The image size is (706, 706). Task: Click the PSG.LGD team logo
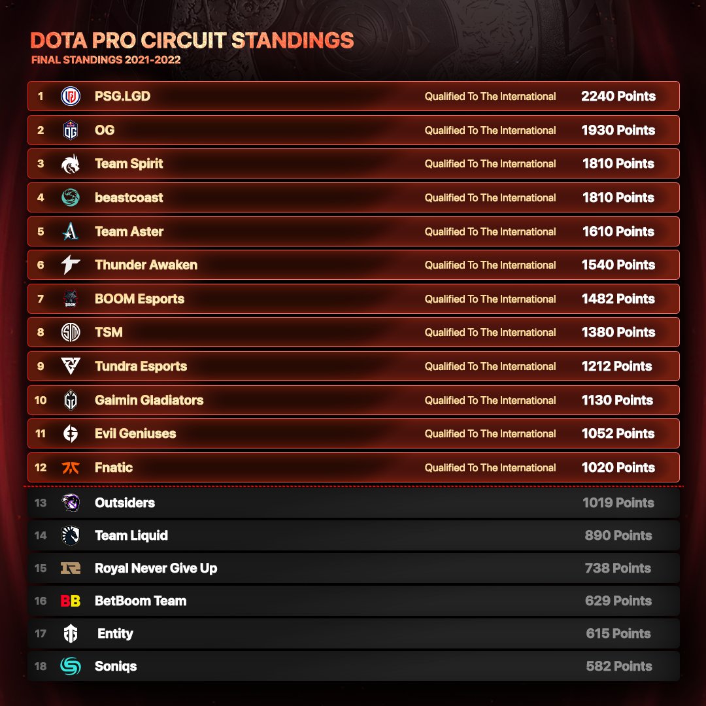[71, 96]
